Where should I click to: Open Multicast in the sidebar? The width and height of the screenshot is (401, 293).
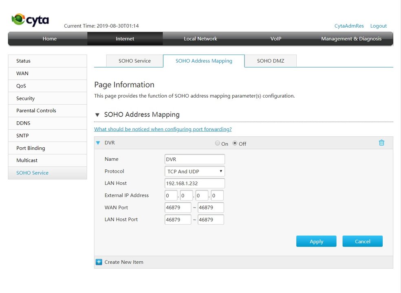pos(48,160)
